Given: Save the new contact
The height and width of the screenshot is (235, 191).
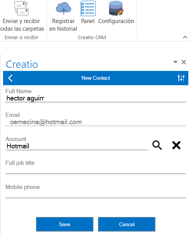Looking at the screenshot, I should coord(65,224).
